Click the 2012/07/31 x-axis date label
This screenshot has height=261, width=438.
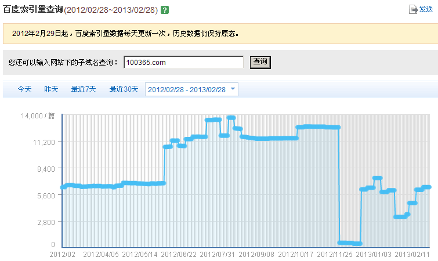(x=218, y=255)
